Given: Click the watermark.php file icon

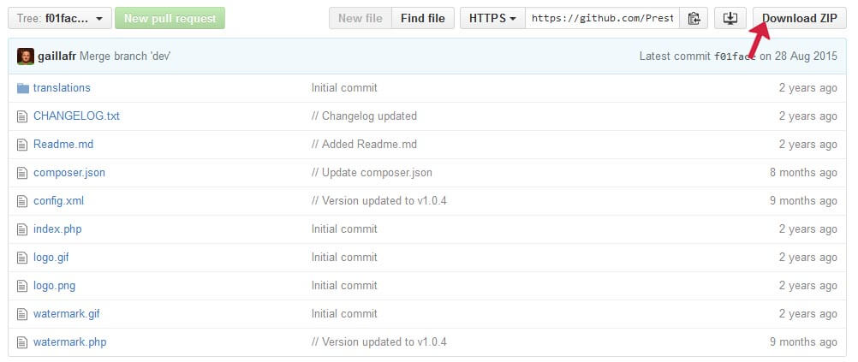Looking at the screenshot, I should [x=22, y=342].
